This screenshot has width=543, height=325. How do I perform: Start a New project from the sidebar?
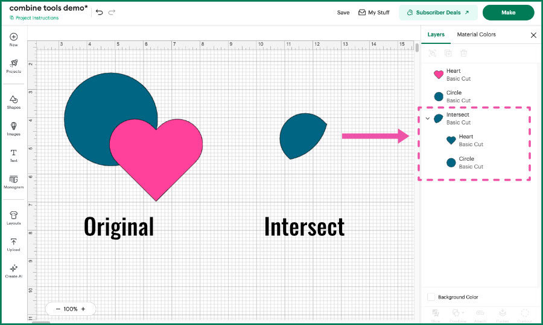pyautogui.click(x=13, y=40)
